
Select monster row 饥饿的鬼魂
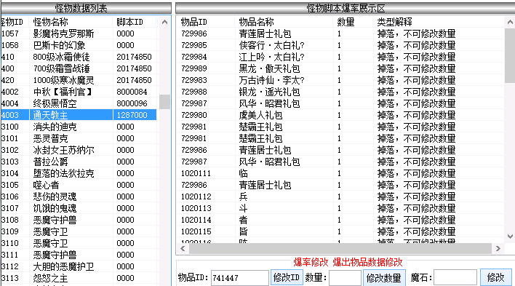[79, 208]
